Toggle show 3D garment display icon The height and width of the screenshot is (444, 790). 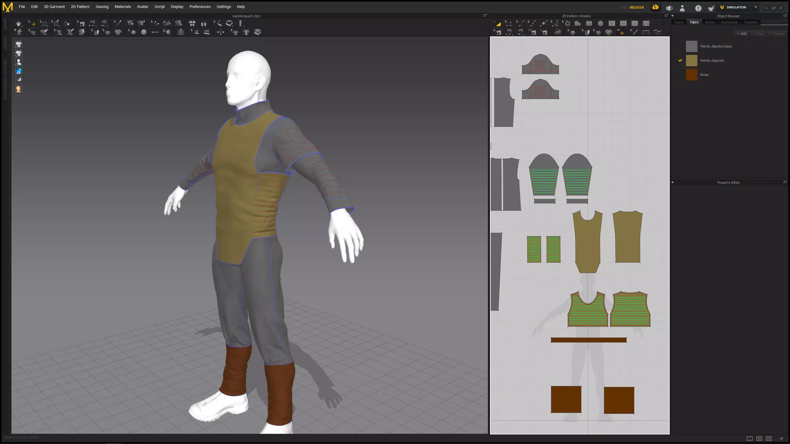coord(19,44)
